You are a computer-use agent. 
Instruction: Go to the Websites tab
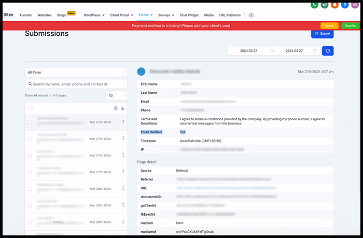pyautogui.click(x=45, y=15)
